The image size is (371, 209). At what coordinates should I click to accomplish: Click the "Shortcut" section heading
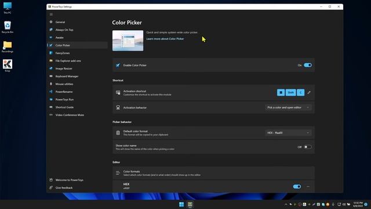point(118,80)
